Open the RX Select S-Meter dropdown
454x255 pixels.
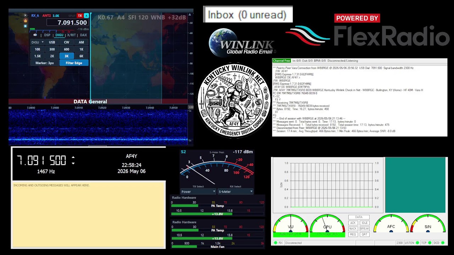235,192
